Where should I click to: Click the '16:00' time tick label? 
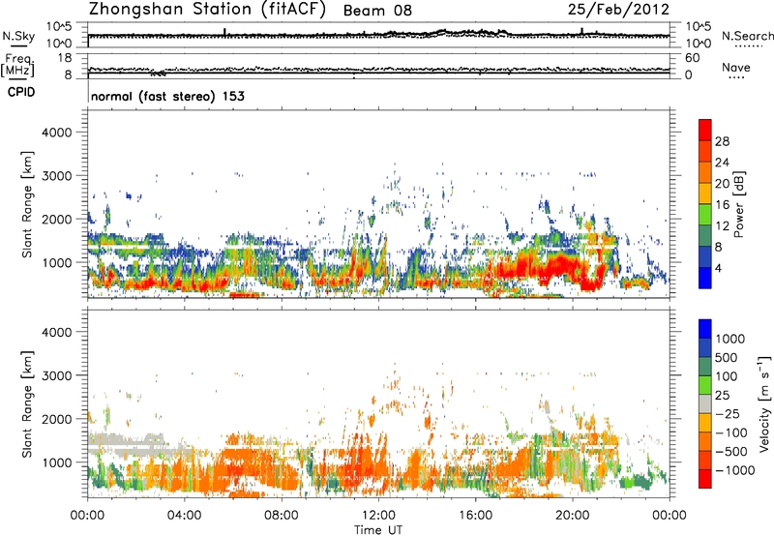coord(475,516)
